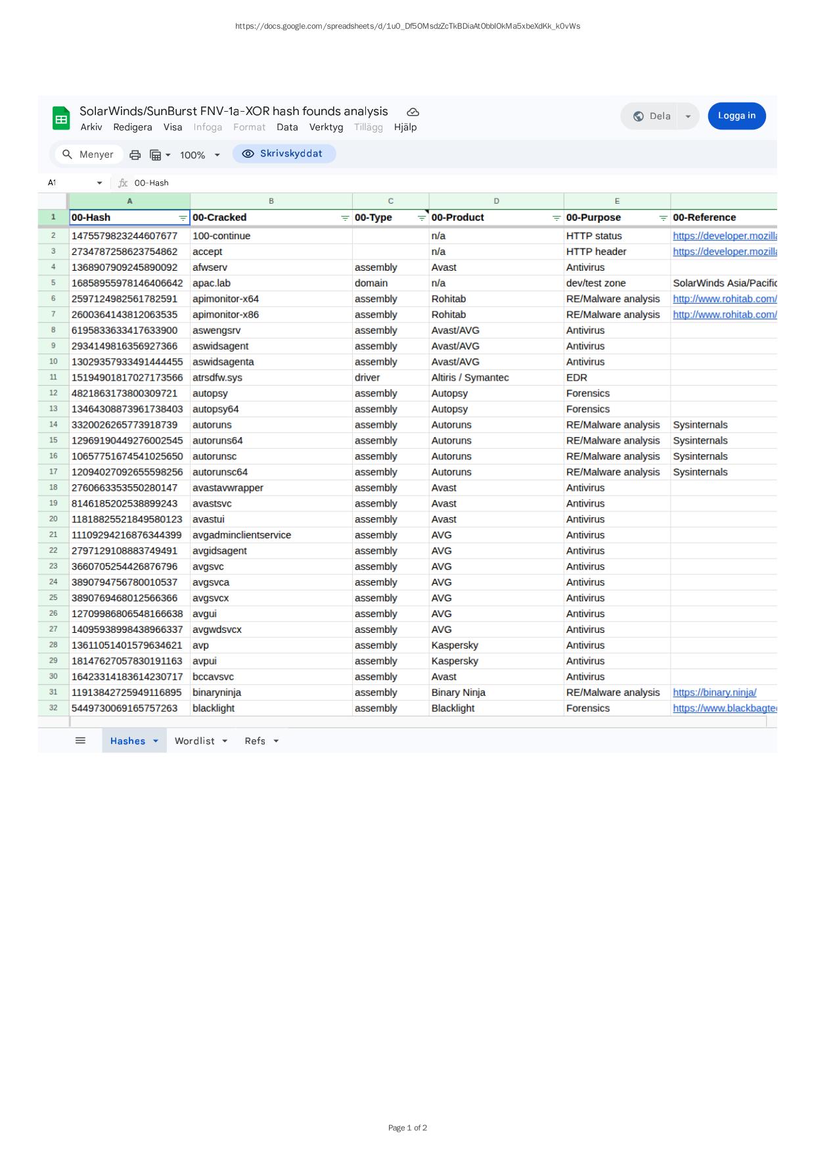This screenshot has width=816, height=1154.
Task: Click the all sheets hamburger icon
Action: point(81,741)
